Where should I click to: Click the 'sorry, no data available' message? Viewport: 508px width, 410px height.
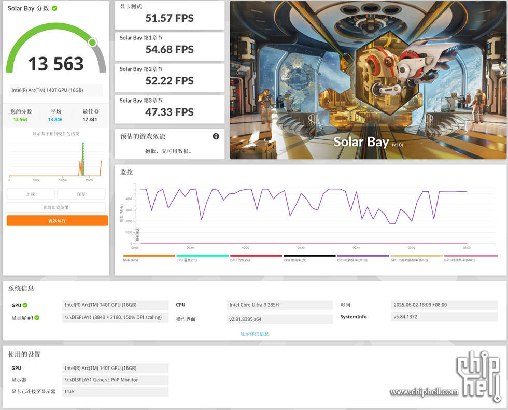click(x=169, y=151)
